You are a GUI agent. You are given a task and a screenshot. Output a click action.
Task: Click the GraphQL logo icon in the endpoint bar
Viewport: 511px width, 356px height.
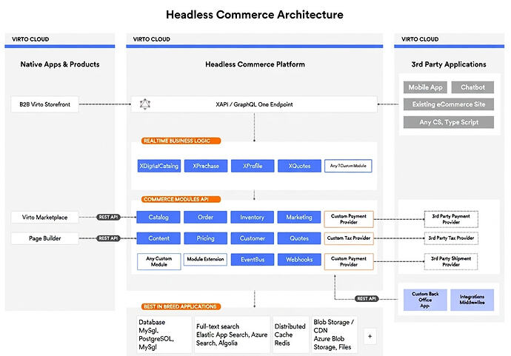tap(145, 104)
